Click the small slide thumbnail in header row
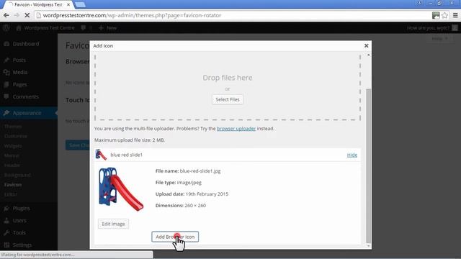The height and width of the screenshot is (259, 461). [101, 155]
